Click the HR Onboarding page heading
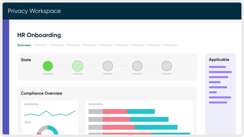 point(39,35)
